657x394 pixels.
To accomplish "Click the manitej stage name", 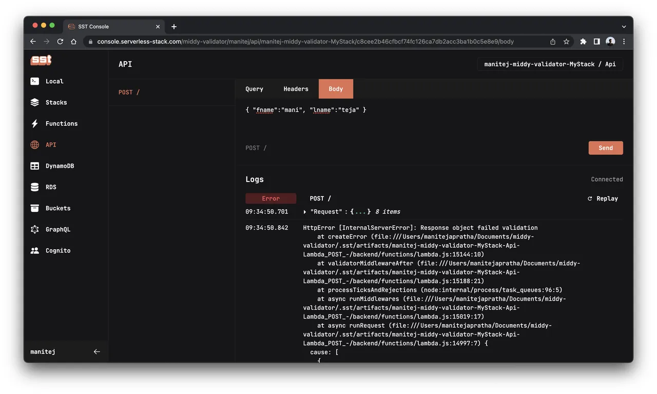I will pyautogui.click(x=43, y=352).
